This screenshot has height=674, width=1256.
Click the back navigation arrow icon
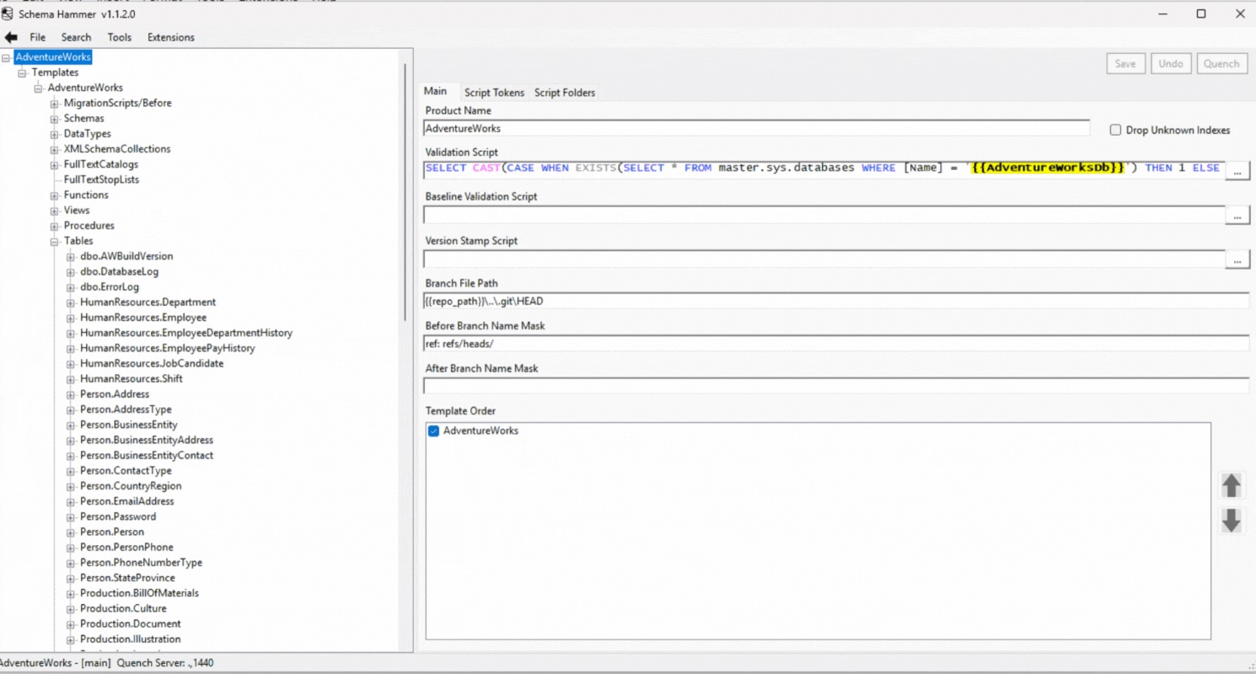pos(10,36)
